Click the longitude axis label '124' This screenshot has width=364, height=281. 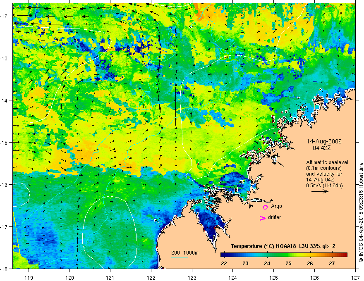click(x=233, y=278)
